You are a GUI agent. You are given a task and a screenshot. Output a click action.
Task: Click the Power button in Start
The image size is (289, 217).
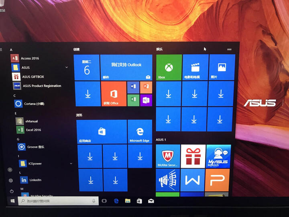[x=12, y=191]
